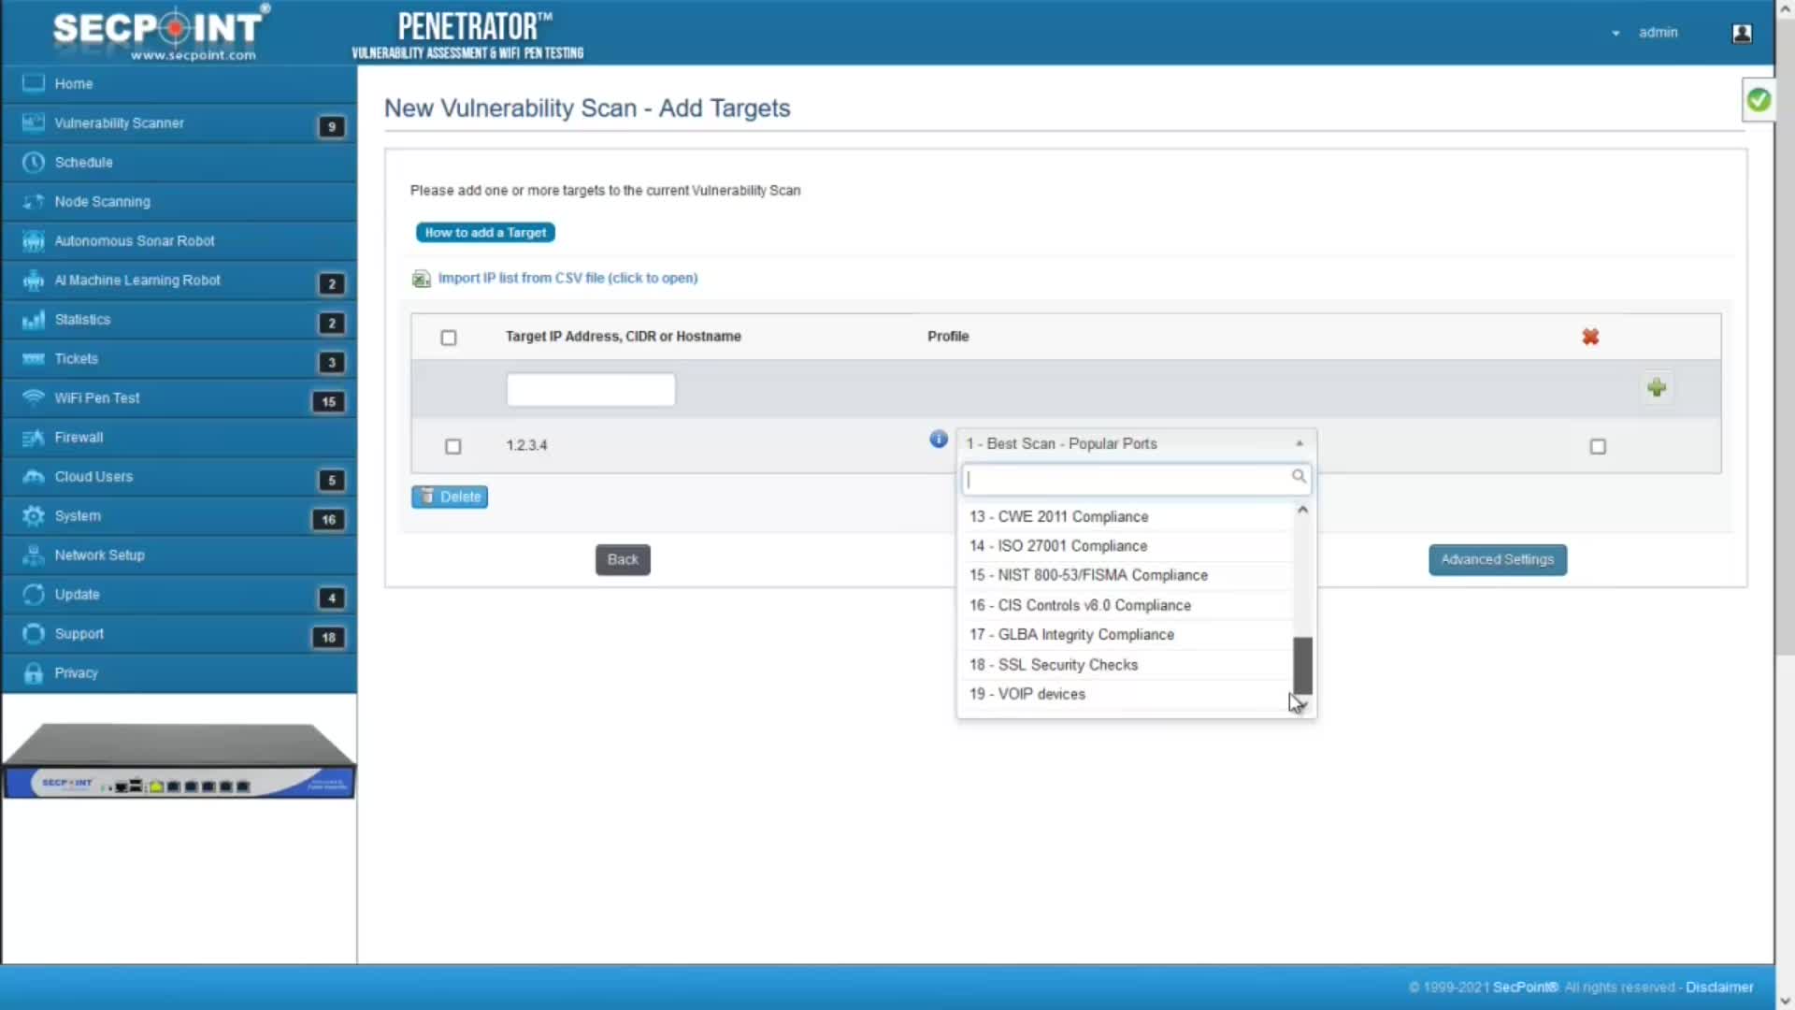The width and height of the screenshot is (1795, 1010).
Task: Click the search magnifier in profile dropdown
Action: coord(1299,477)
